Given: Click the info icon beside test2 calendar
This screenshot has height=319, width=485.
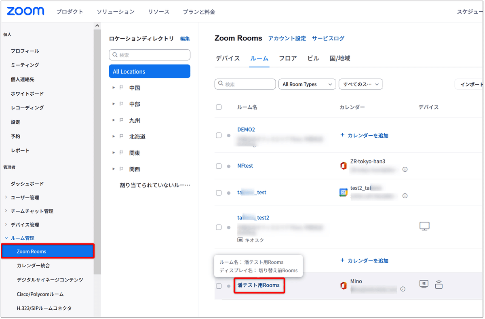Looking at the screenshot, I should click(405, 196).
